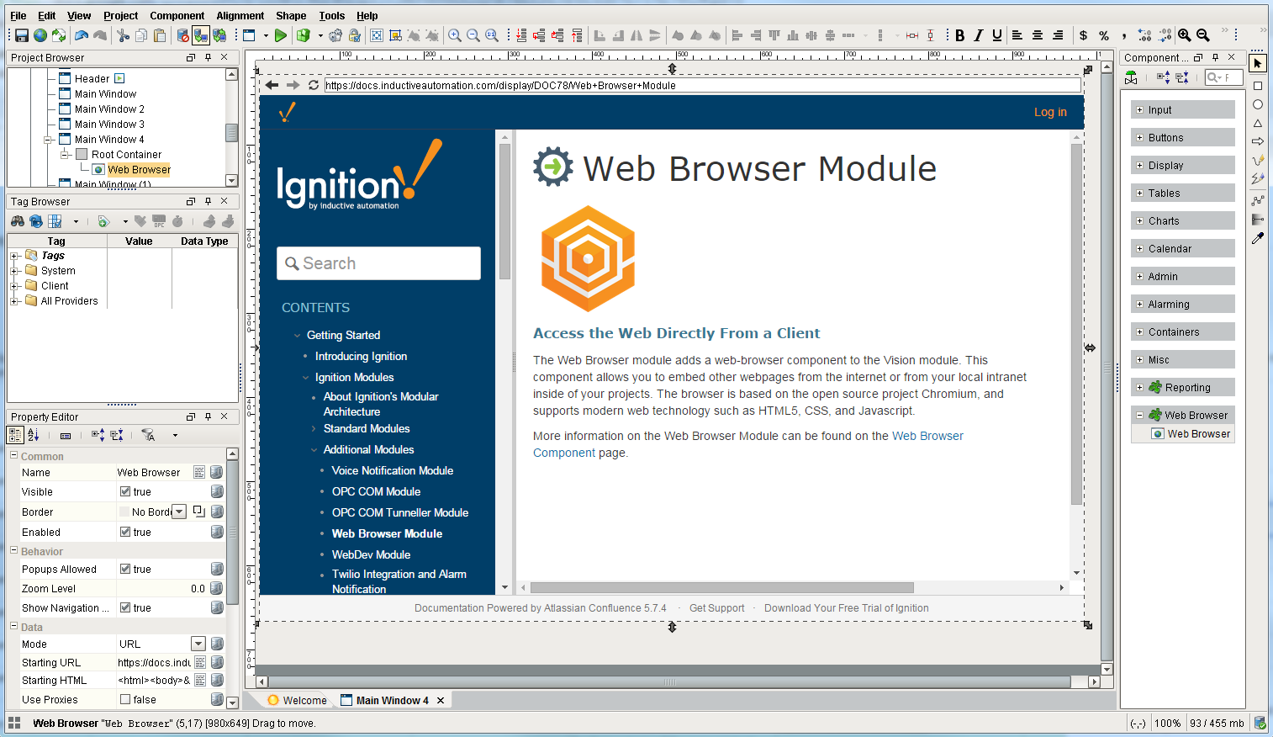This screenshot has height=737, width=1273.
Task: Select the eyedropper tool in right toolbar
Action: pos(1258,239)
